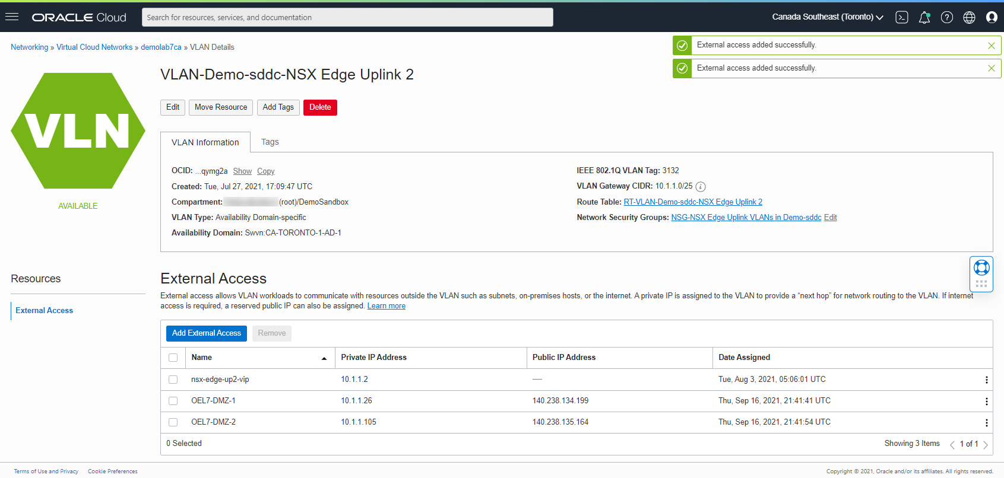This screenshot has width=1004, height=478.
Task: Go to Virtual Cloud Networks breadcrumb
Action: [x=94, y=47]
